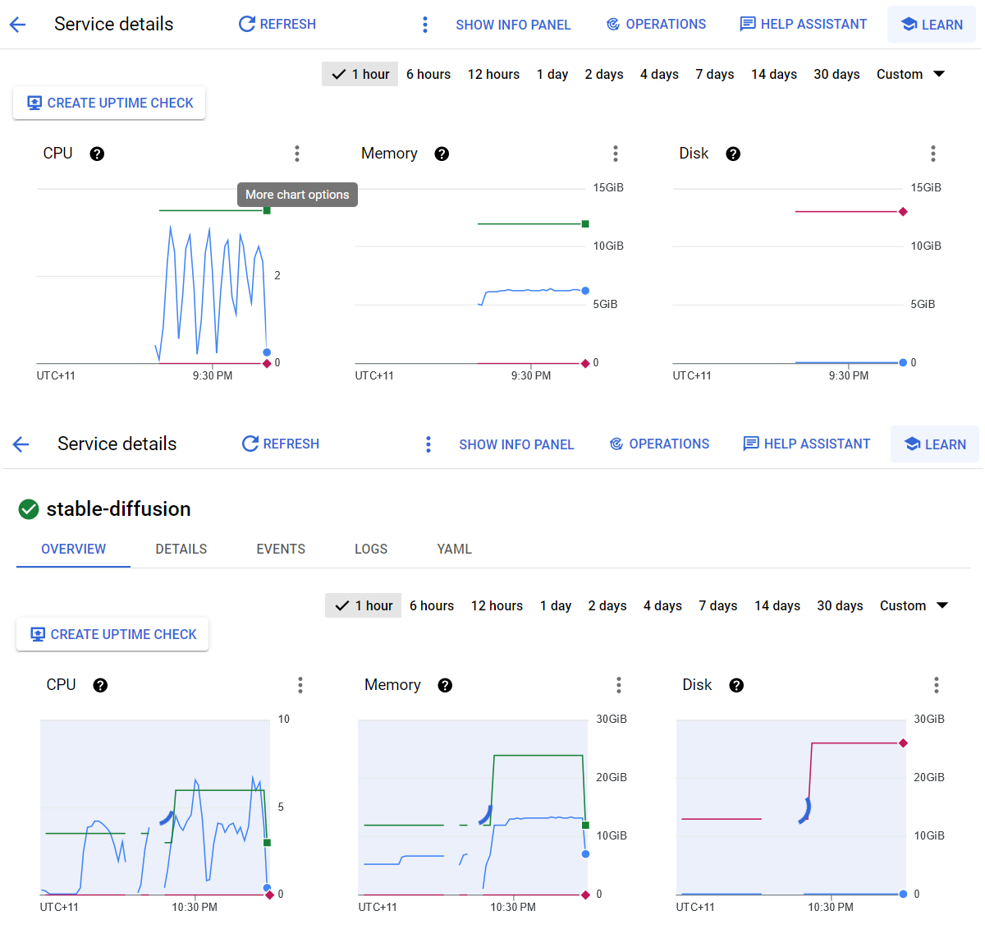
Task: Click the lower REFRESH button
Action: pos(281,444)
